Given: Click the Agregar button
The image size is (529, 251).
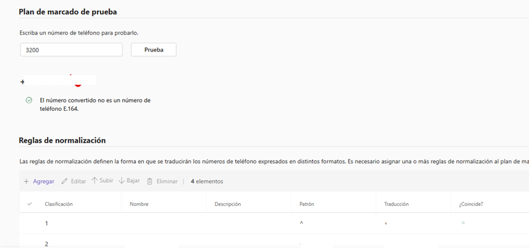Looking at the screenshot, I should (43, 182).
